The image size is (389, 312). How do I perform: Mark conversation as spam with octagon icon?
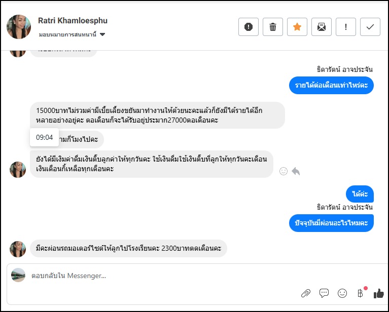point(249,27)
